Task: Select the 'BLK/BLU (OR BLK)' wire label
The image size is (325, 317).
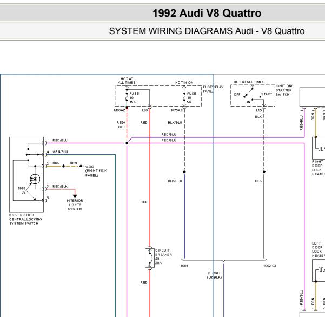Action: pyautogui.click(x=215, y=275)
